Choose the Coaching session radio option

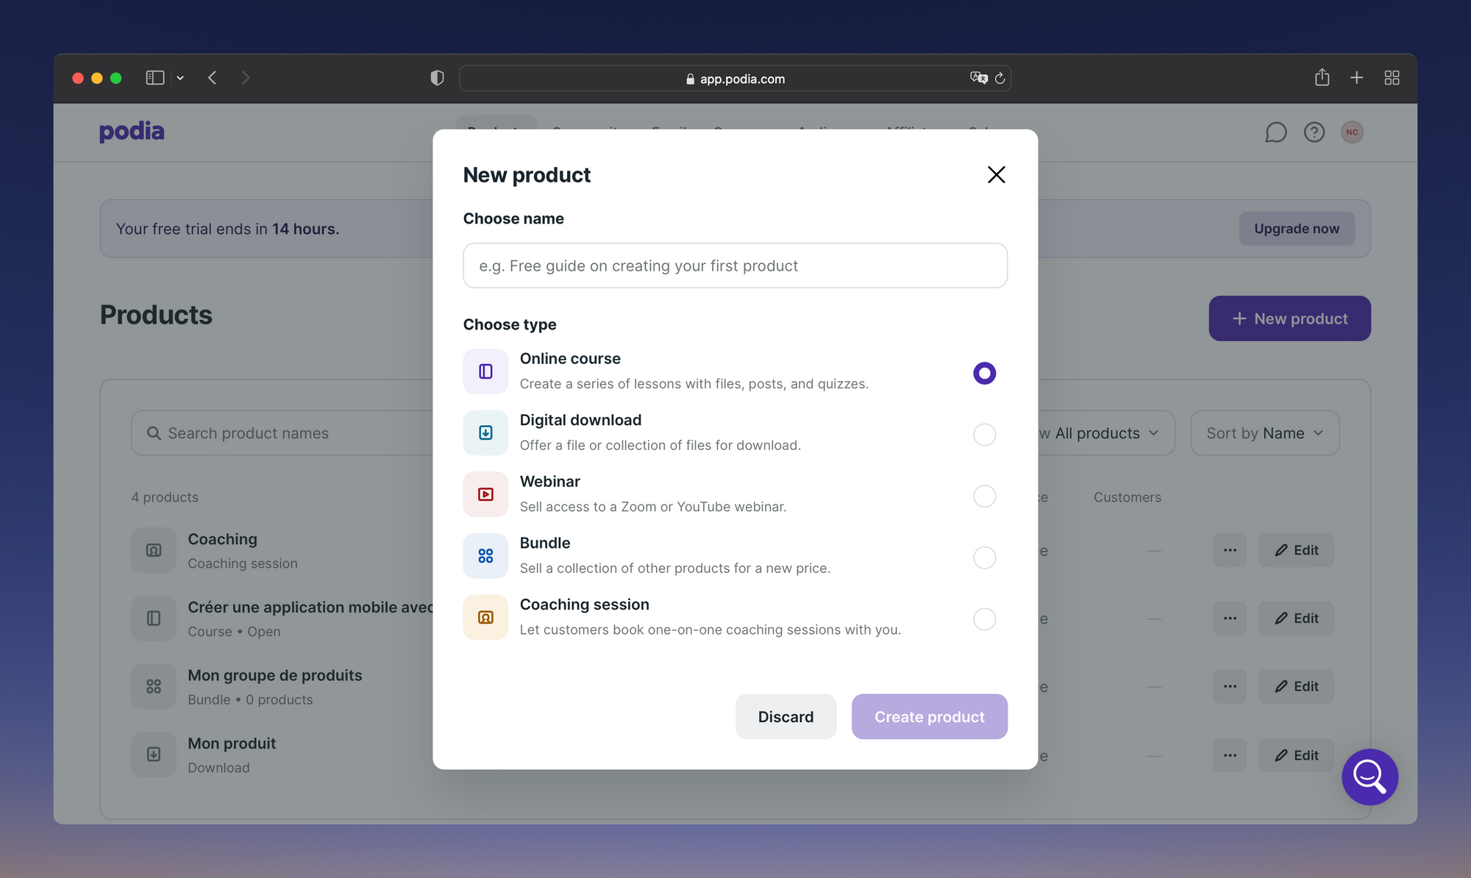point(984,619)
